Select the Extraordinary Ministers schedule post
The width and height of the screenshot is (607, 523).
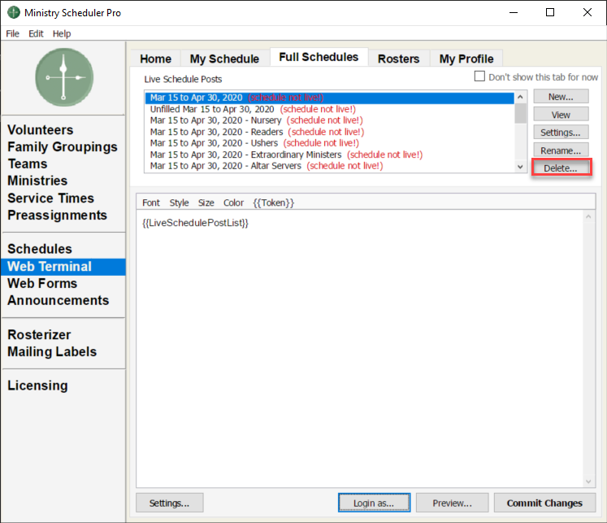coord(329,155)
